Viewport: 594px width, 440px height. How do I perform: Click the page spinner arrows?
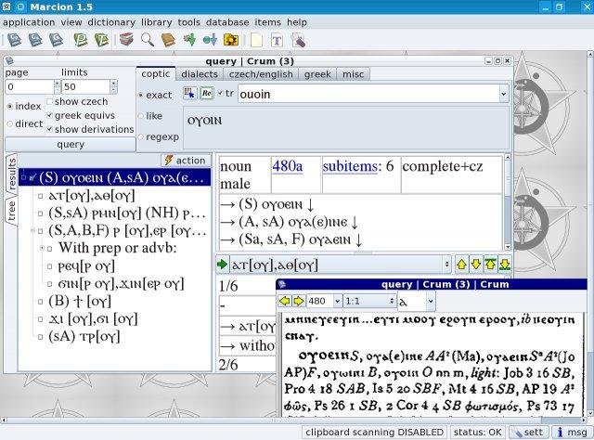58,86
